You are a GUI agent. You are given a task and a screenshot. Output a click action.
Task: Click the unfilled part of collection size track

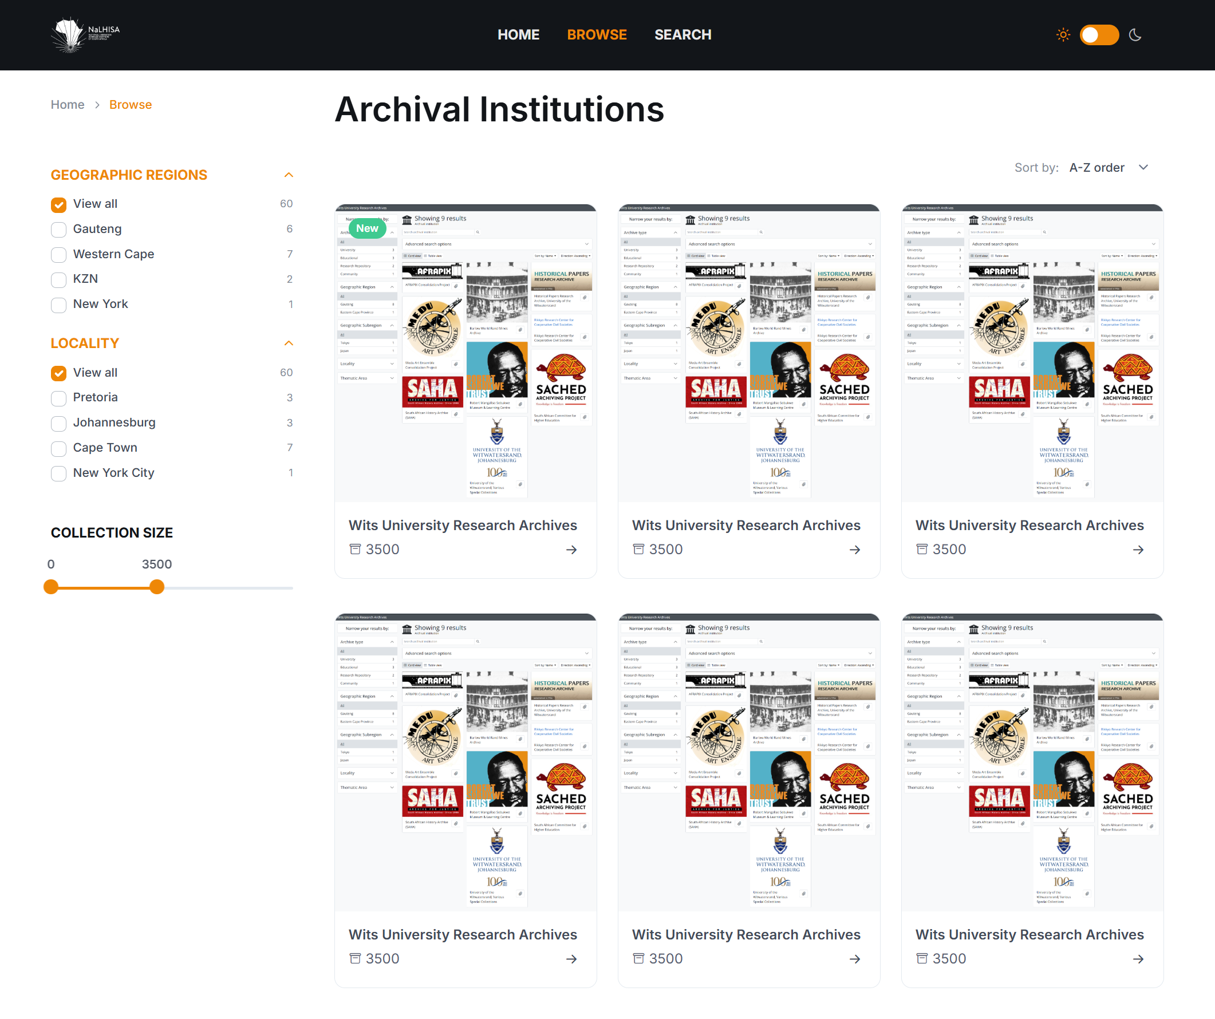(x=228, y=588)
